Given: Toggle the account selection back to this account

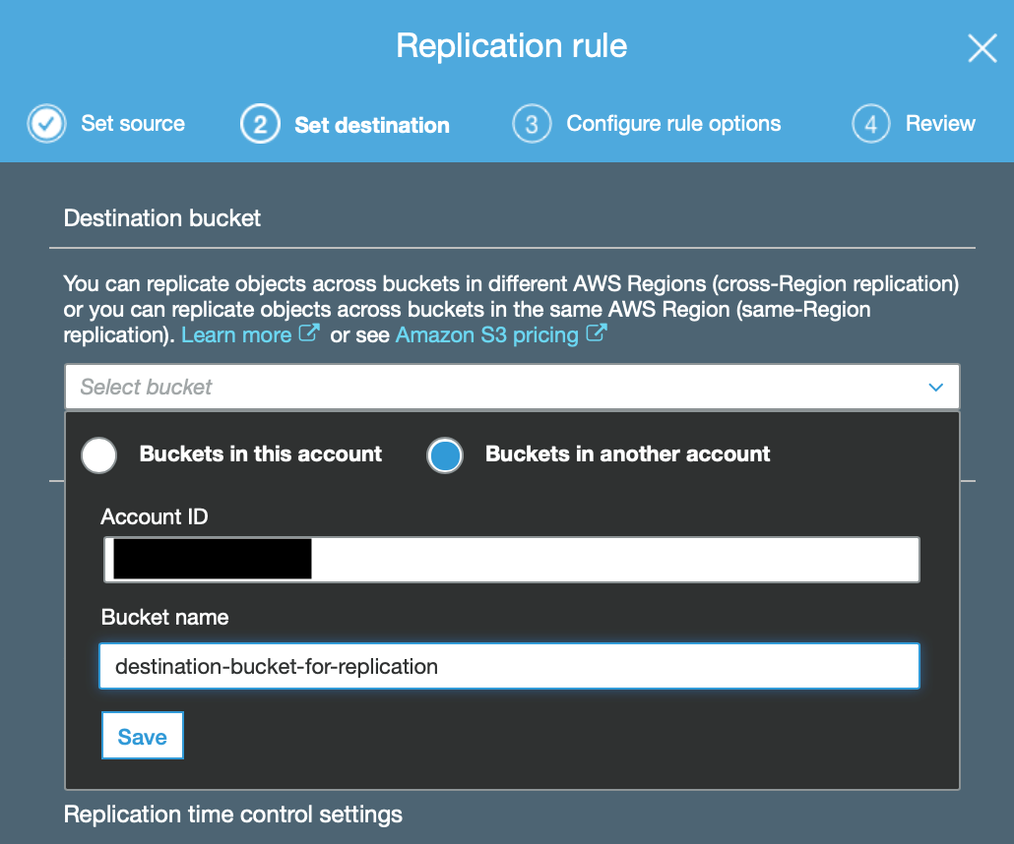Looking at the screenshot, I should [98, 454].
